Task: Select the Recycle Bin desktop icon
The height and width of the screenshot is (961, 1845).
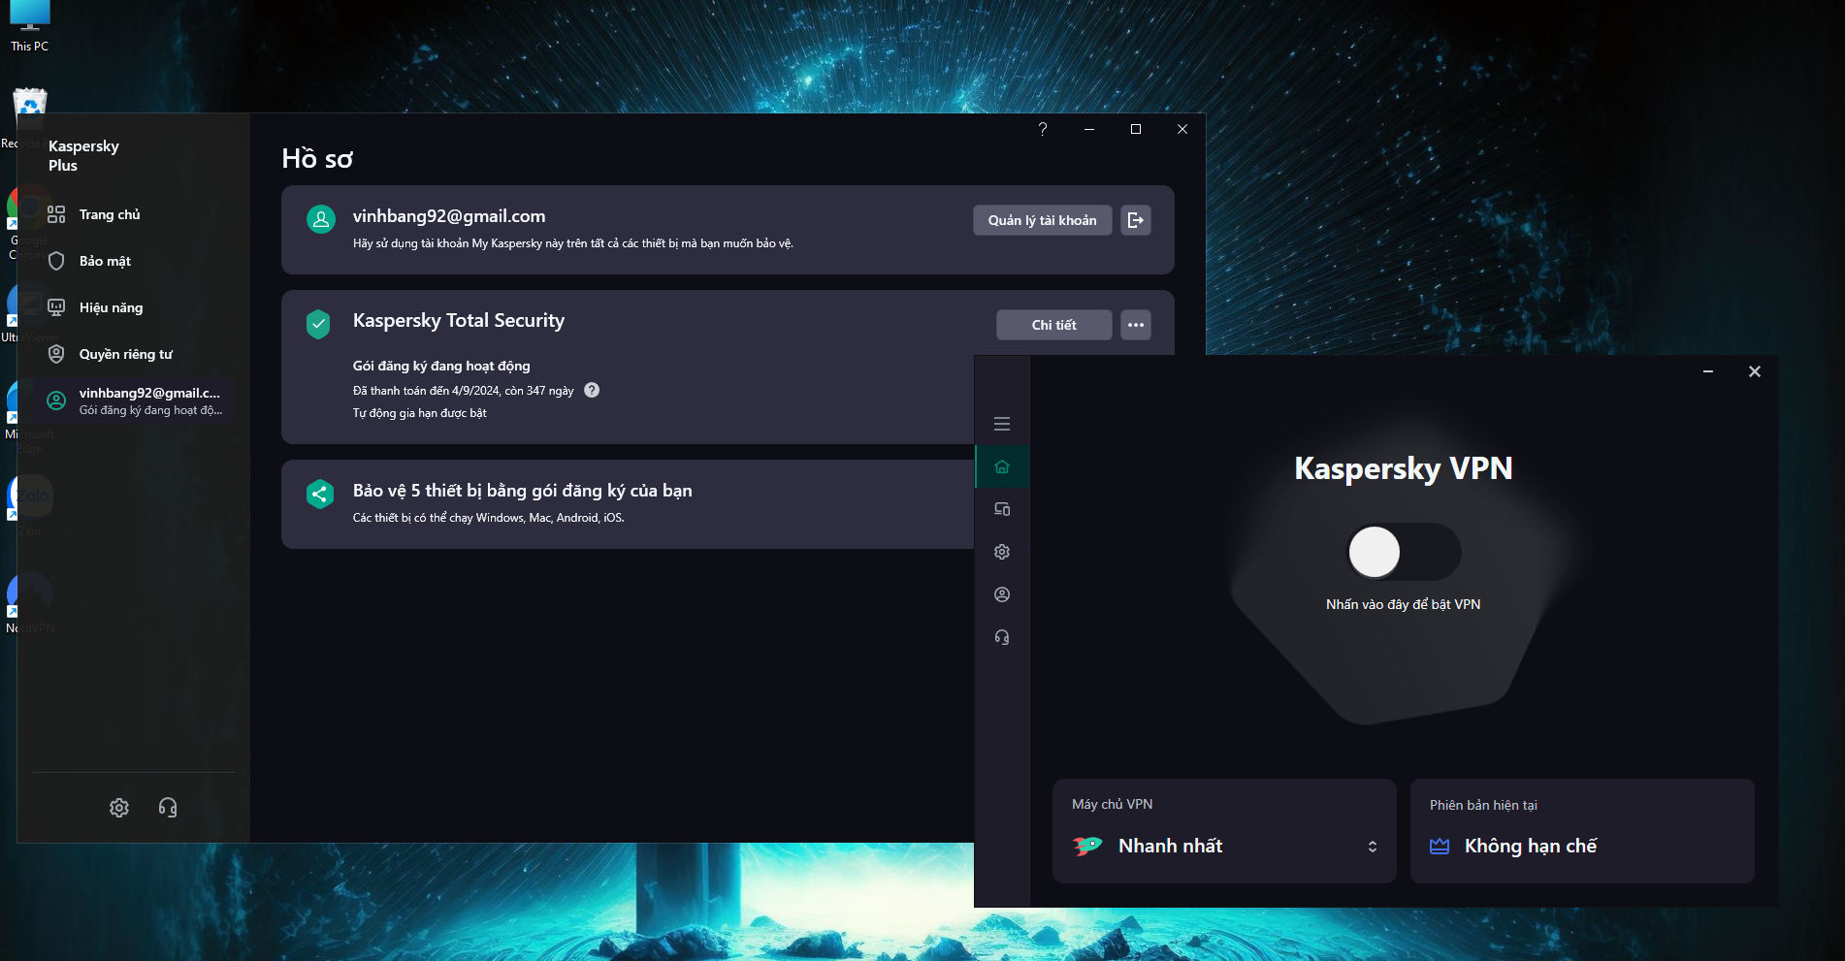Action: click(x=29, y=118)
